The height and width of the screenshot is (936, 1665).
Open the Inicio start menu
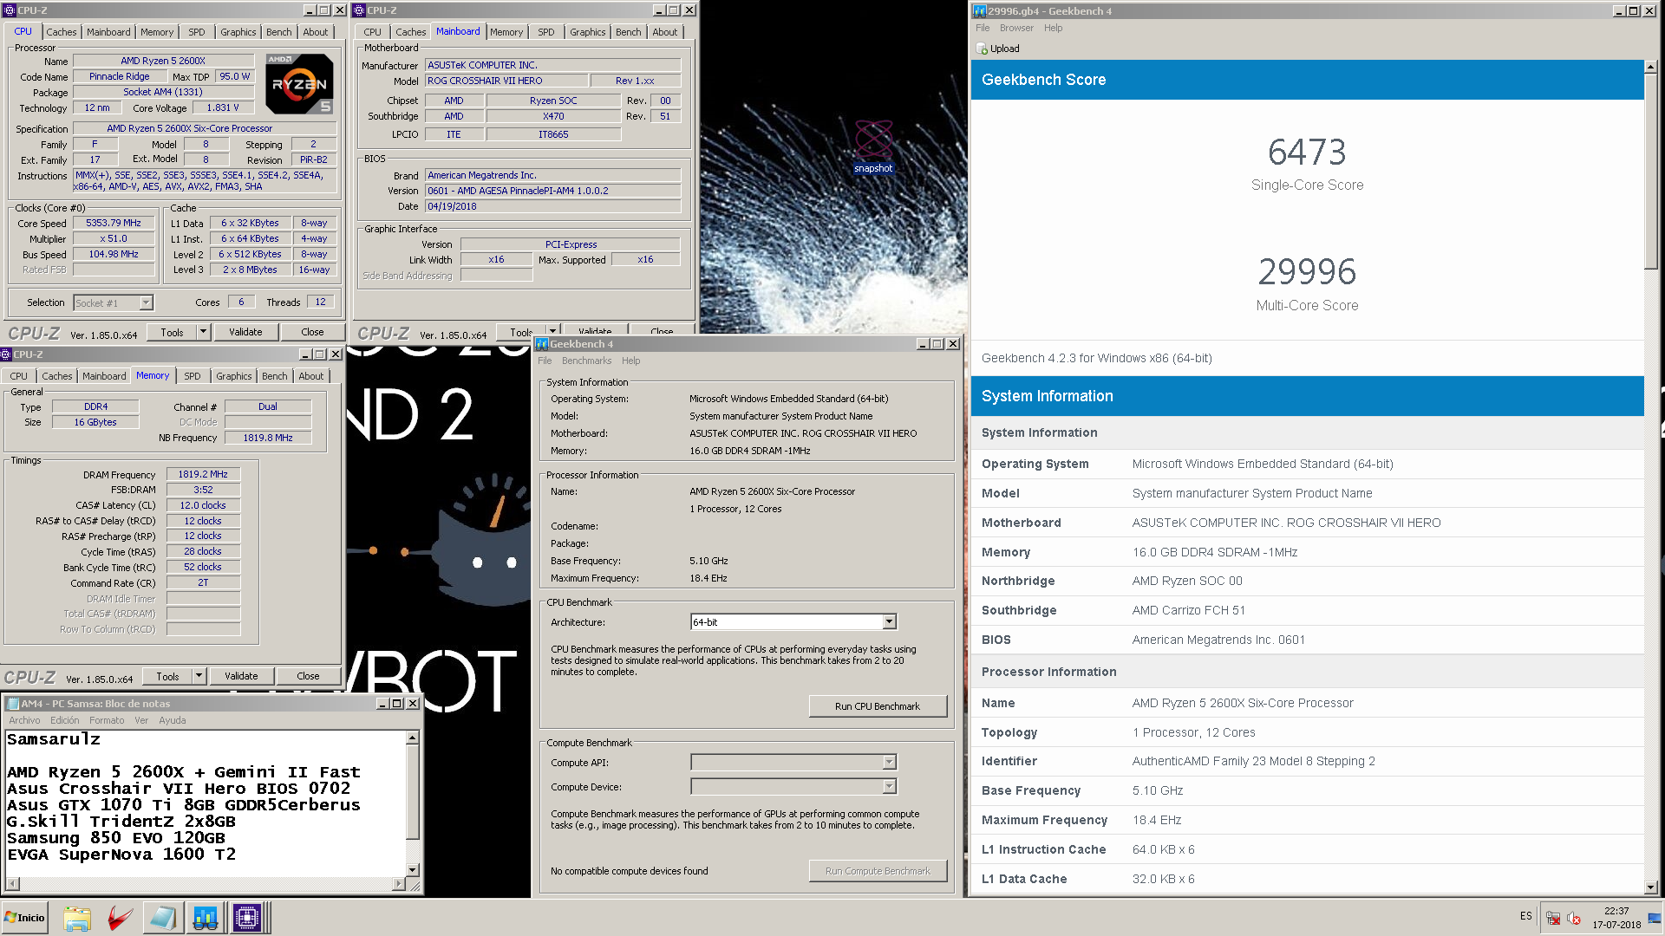[24, 918]
